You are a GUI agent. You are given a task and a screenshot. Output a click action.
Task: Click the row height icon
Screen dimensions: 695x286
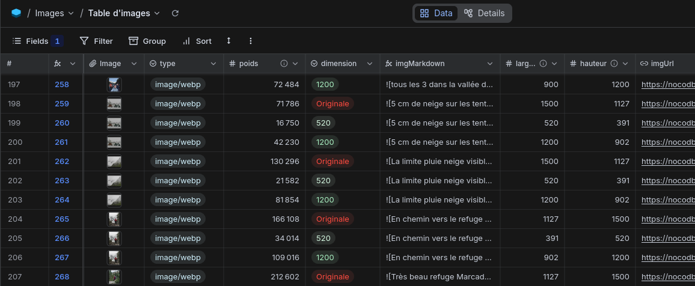(228, 41)
